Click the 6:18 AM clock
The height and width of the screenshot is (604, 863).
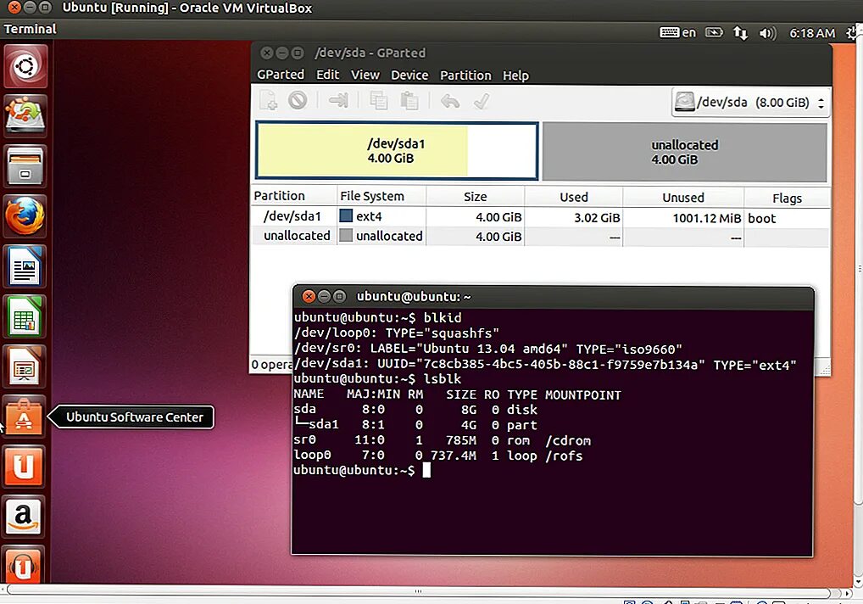812,34
